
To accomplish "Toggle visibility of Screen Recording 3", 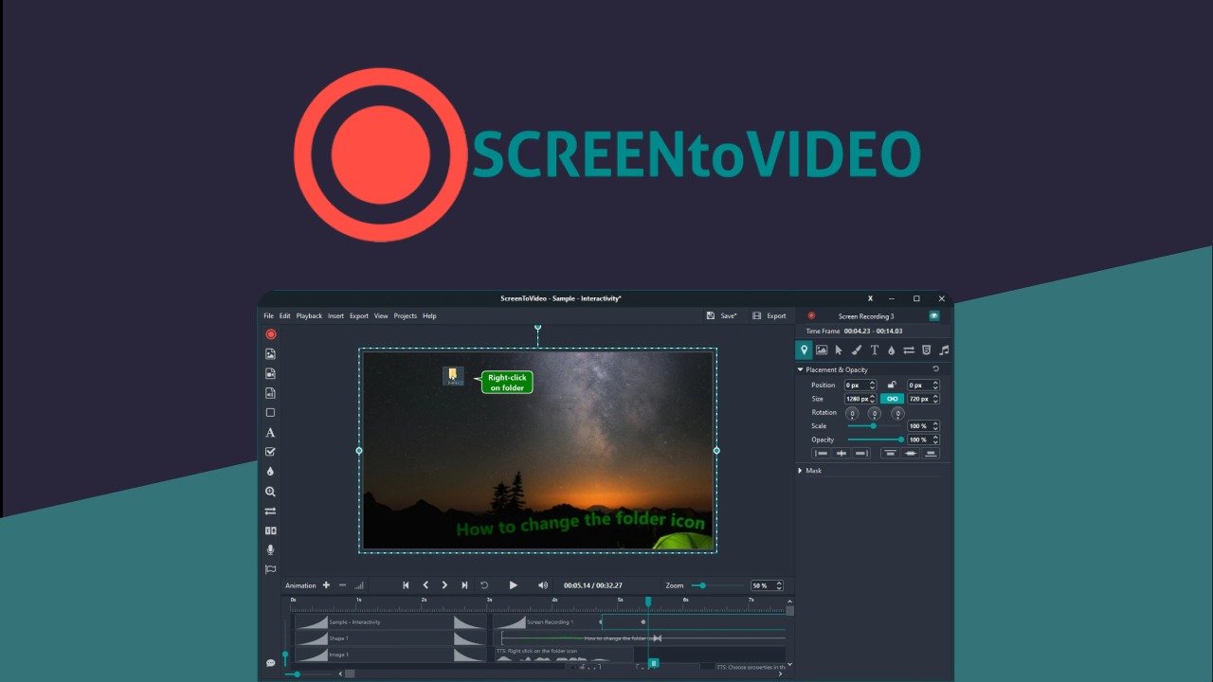I will tap(933, 316).
